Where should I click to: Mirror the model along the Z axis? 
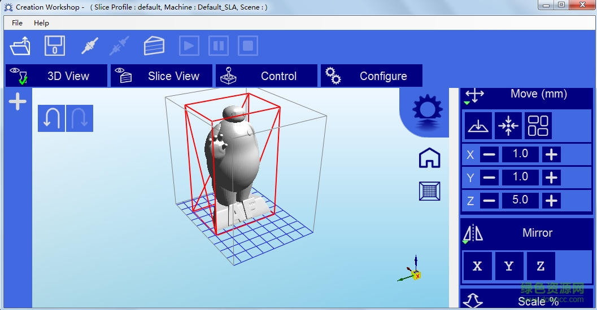pos(541,266)
